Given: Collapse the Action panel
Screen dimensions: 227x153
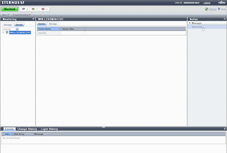Looking at the screenshot, I should pyautogui.click(x=224, y=19).
